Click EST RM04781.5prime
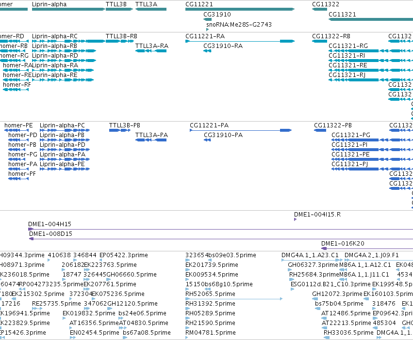Viewport: 413px width, 340px height. point(187,338)
